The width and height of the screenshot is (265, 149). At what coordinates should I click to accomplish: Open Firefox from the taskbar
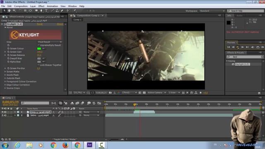[65, 145]
